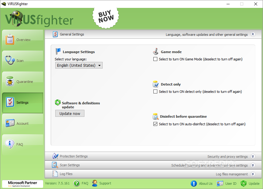Click the Scan stethoscope icon
The width and height of the screenshot is (263, 189).
point(10,60)
